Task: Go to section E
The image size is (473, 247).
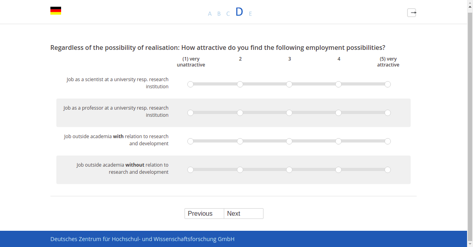Action: coord(250,14)
